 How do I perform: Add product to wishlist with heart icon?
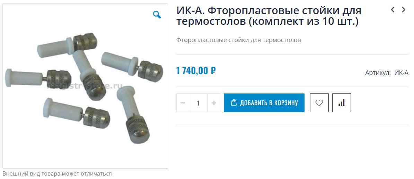[x=319, y=103]
